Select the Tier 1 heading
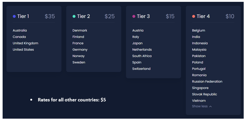This screenshot has height=121, width=245. point(23,16)
